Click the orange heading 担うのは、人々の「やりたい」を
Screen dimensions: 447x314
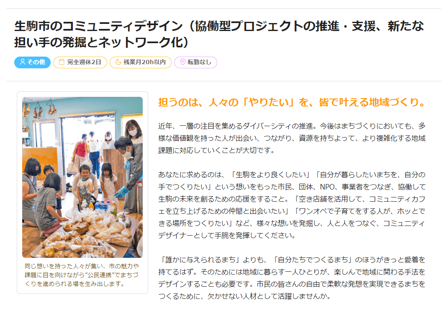[292, 102]
